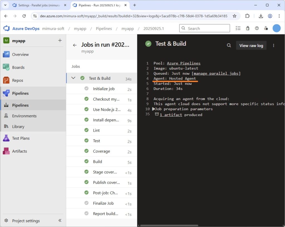The height and width of the screenshot is (227, 285).
Task: Collapse the Test & Build job chevron
Action: tap(73, 78)
